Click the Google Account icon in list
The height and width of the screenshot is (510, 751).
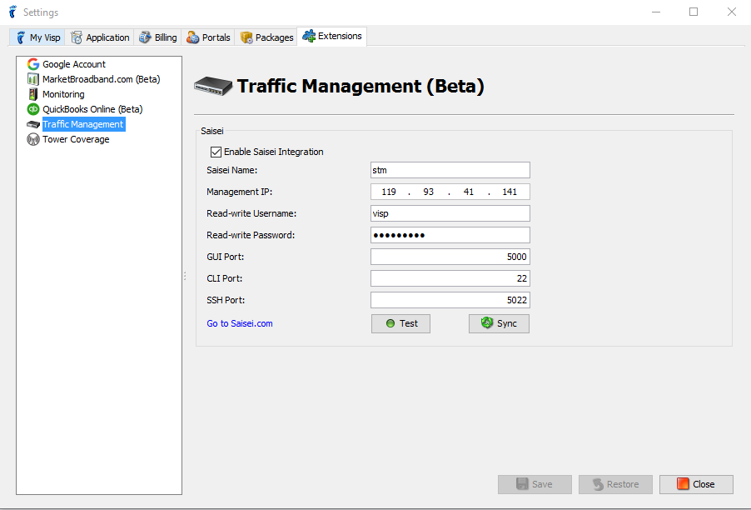pos(33,63)
